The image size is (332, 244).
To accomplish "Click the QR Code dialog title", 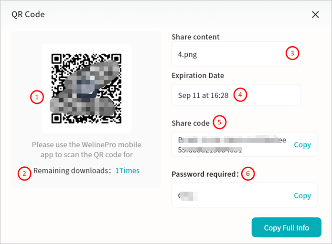I will (x=28, y=14).
